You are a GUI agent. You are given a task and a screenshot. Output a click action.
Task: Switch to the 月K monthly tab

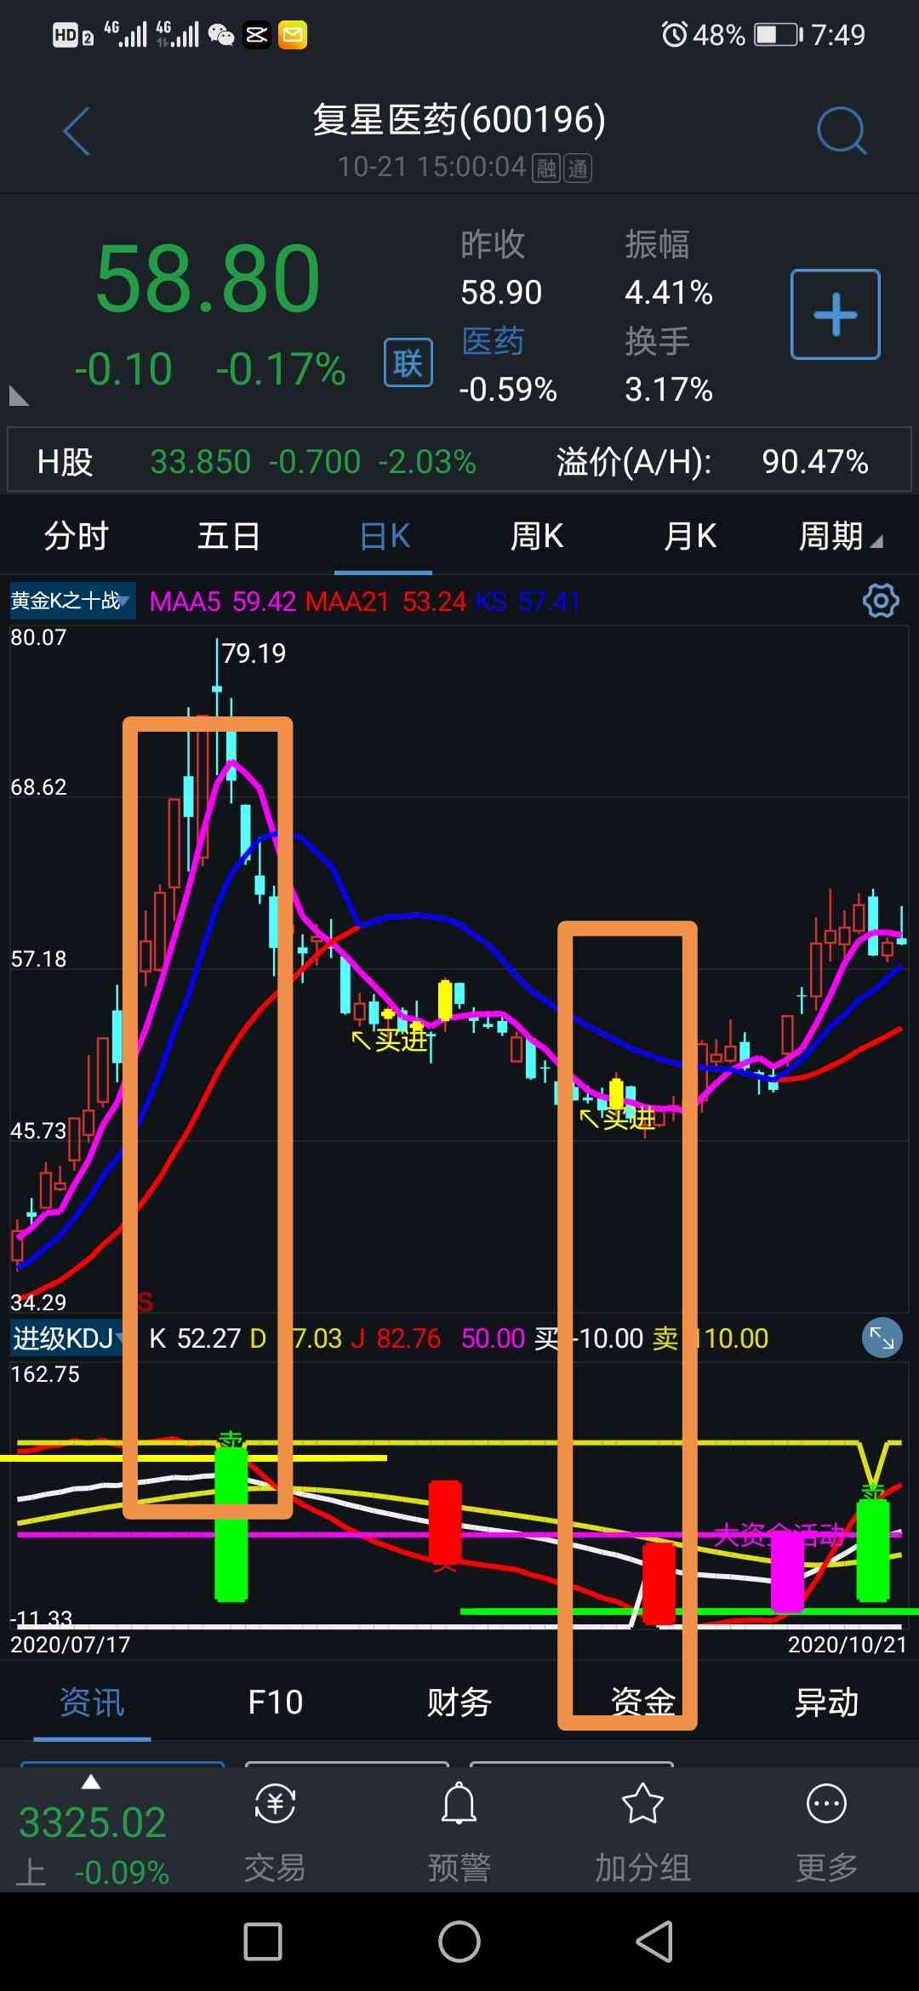tap(689, 537)
